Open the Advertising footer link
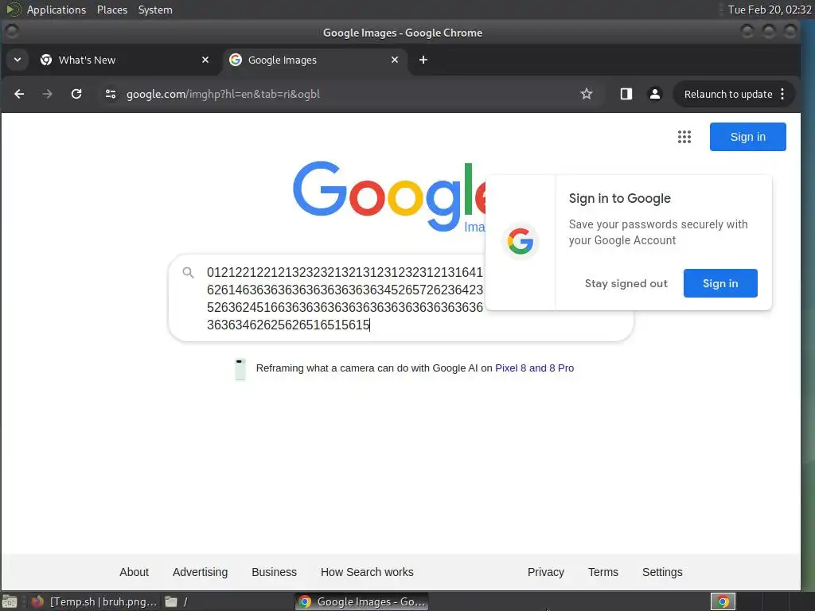The height and width of the screenshot is (611, 815). (x=200, y=572)
